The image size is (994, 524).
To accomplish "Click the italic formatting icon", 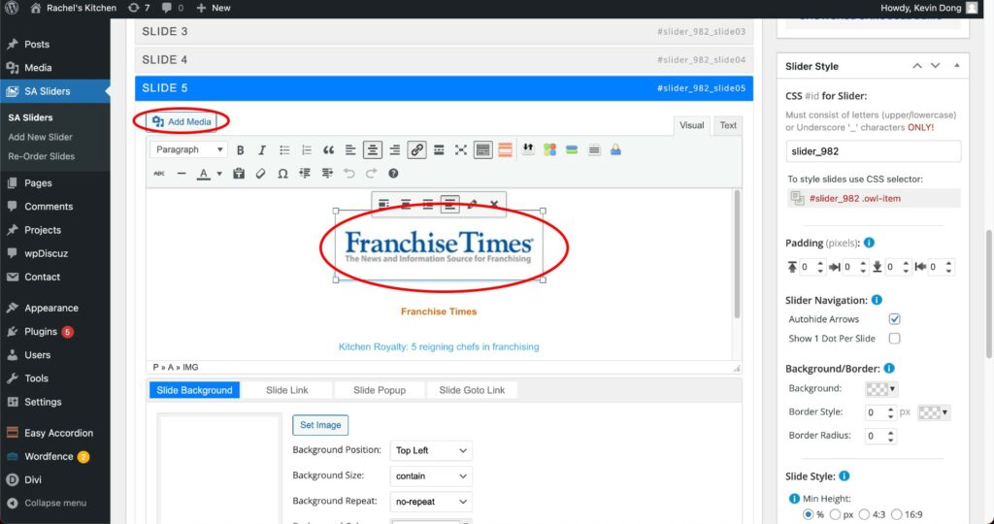I will coord(262,150).
